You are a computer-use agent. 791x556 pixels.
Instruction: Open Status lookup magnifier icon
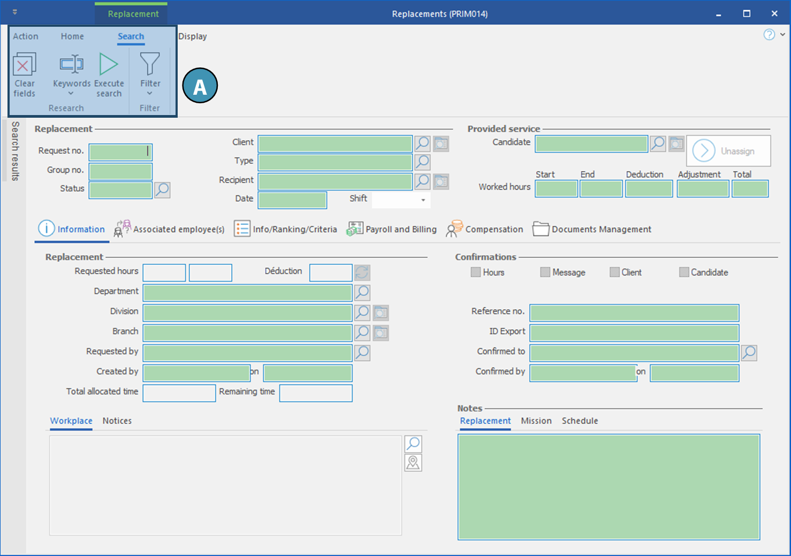point(162,189)
